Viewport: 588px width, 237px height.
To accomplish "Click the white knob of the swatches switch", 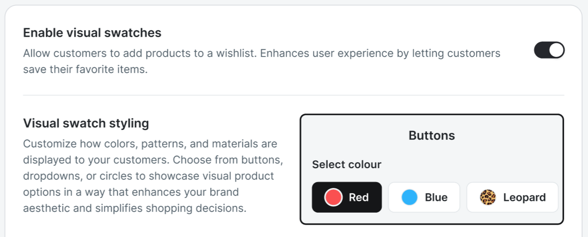I will (557, 51).
